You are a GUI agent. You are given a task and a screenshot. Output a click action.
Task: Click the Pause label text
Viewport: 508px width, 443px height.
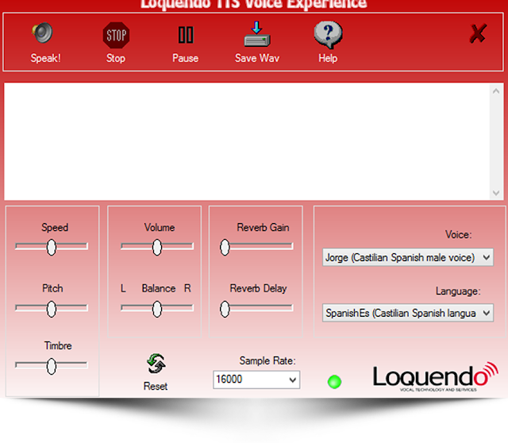(x=185, y=58)
